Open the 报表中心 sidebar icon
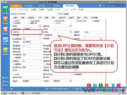The image size is (127, 95). [x=6, y=40]
